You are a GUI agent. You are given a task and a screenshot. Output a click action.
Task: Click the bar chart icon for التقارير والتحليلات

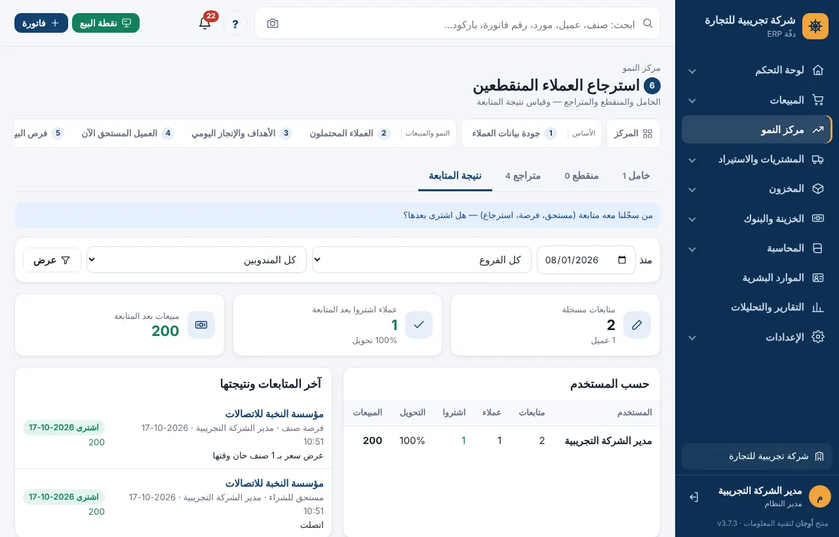(x=818, y=307)
